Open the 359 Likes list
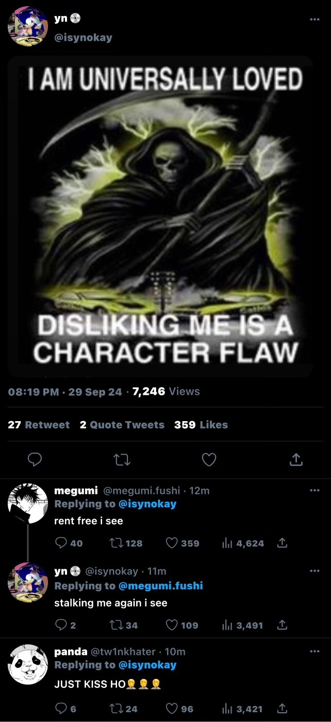Screen dimensions: 331x722 point(201,425)
